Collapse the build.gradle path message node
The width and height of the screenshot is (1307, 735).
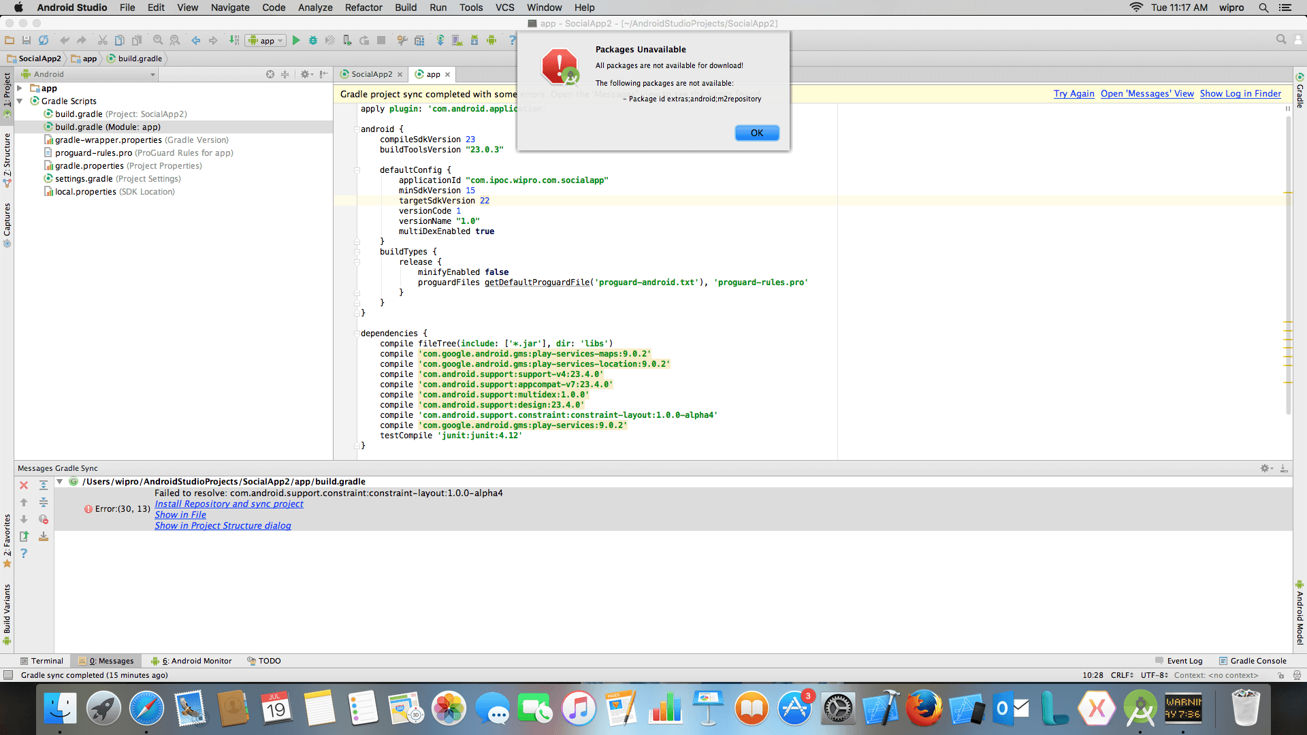tap(60, 481)
